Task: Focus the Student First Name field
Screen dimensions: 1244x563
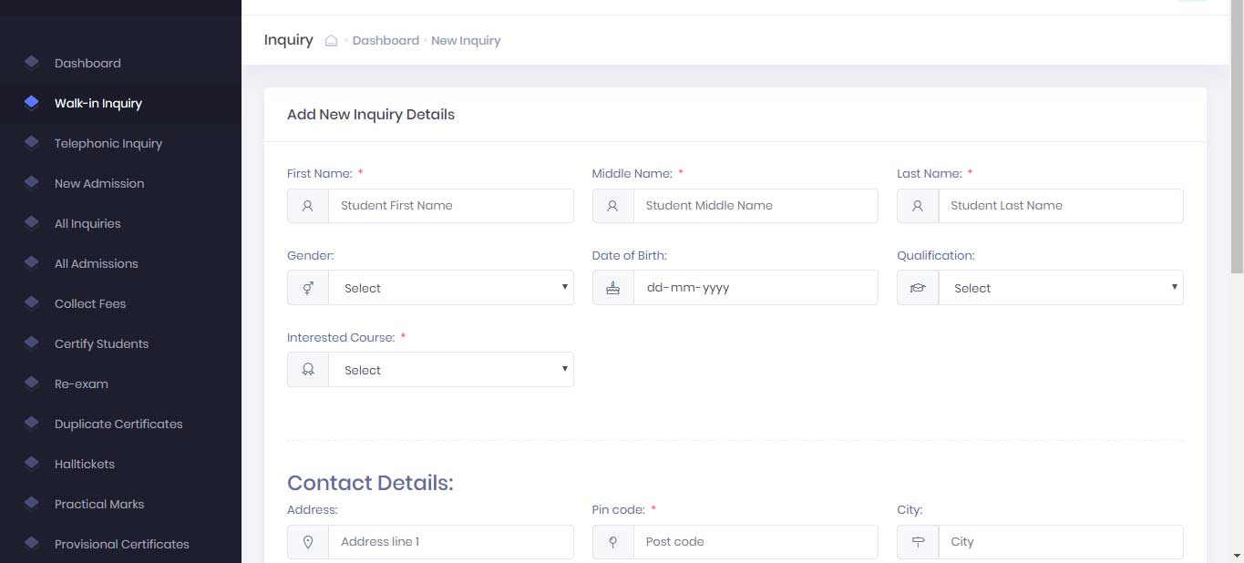Action: [x=451, y=206]
